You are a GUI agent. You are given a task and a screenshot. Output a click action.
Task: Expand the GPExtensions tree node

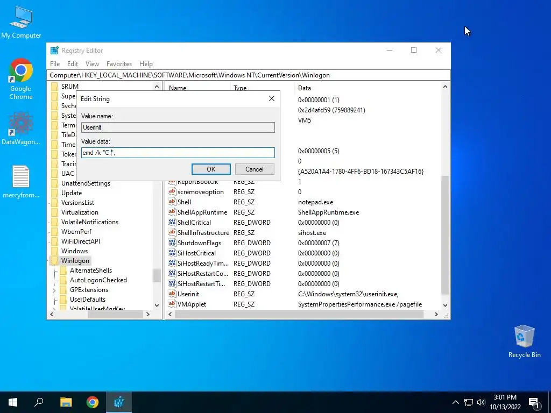click(x=54, y=290)
